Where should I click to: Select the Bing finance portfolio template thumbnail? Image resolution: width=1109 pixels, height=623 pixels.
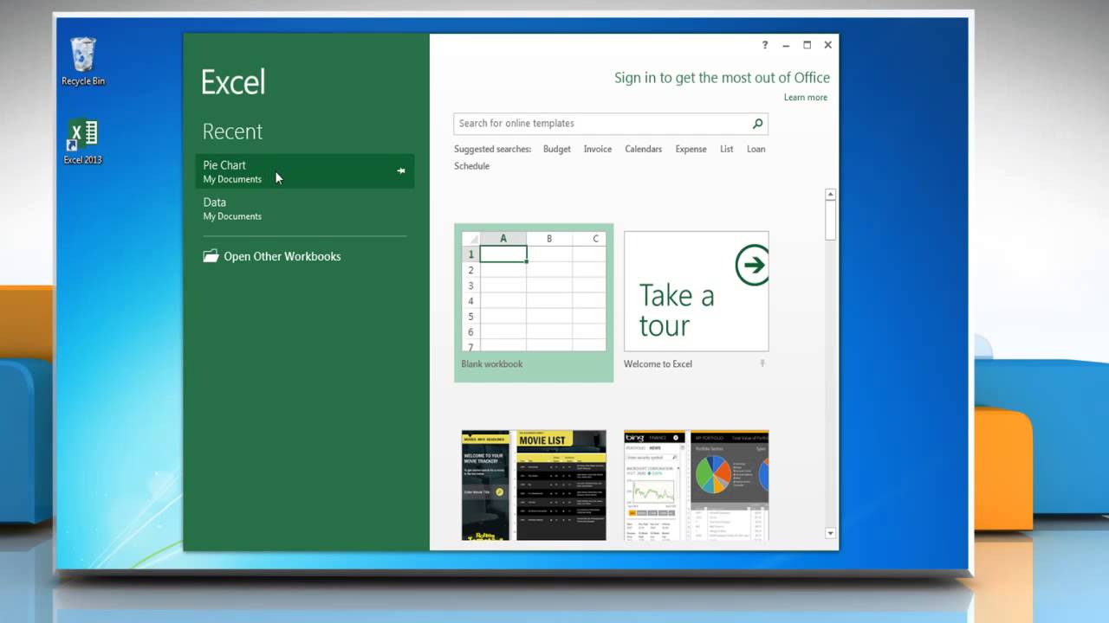coord(697,485)
